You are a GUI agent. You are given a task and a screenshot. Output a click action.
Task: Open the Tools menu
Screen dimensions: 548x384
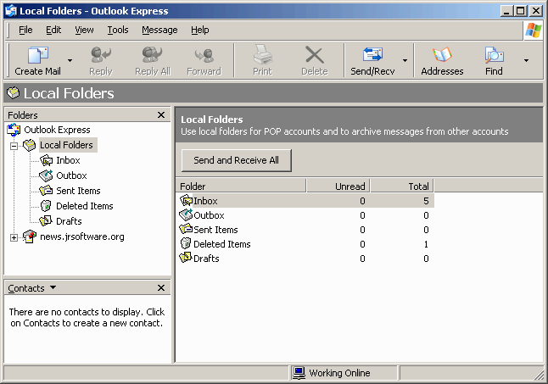click(118, 30)
